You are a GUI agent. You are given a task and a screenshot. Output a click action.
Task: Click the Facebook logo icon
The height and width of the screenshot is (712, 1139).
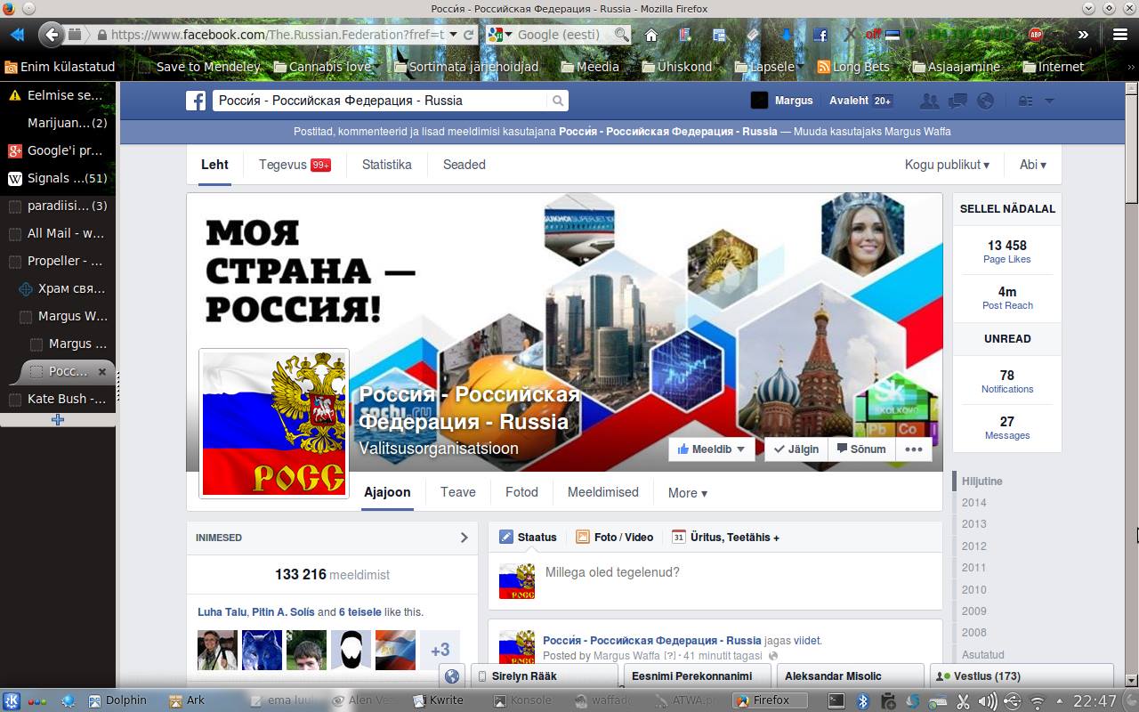196,101
